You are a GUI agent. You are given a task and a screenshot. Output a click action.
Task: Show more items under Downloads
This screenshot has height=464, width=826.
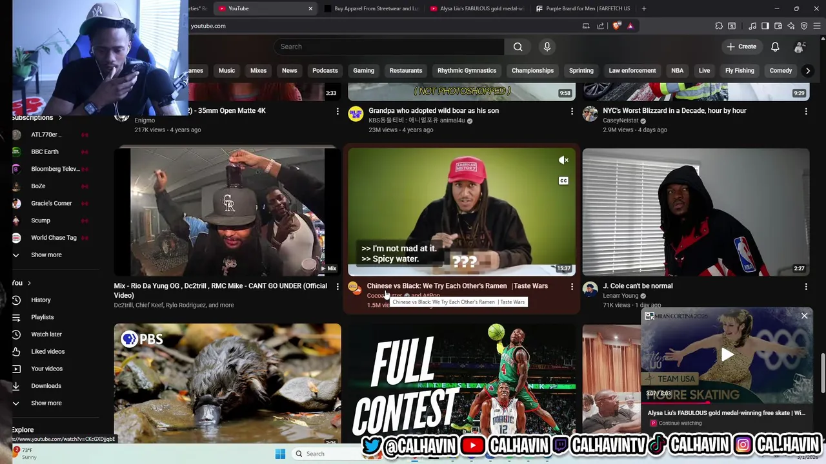coord(46,403)
